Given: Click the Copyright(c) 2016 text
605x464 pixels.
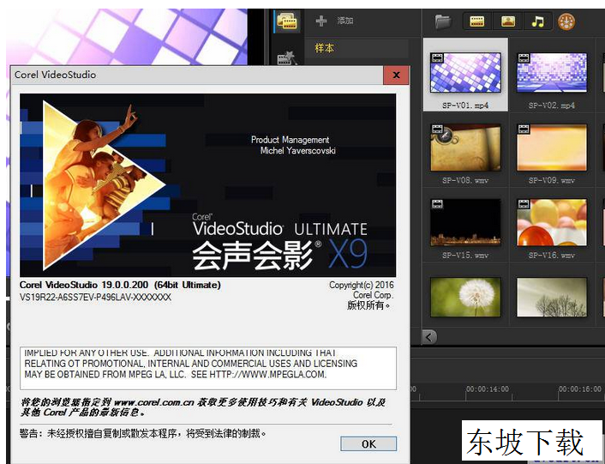Looking at the screenshot, I should click(x=361, y=285).
